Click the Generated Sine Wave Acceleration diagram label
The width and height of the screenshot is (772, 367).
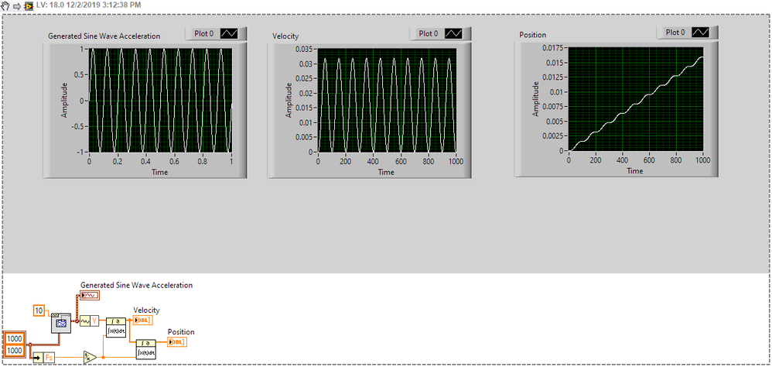pos(136,285)
